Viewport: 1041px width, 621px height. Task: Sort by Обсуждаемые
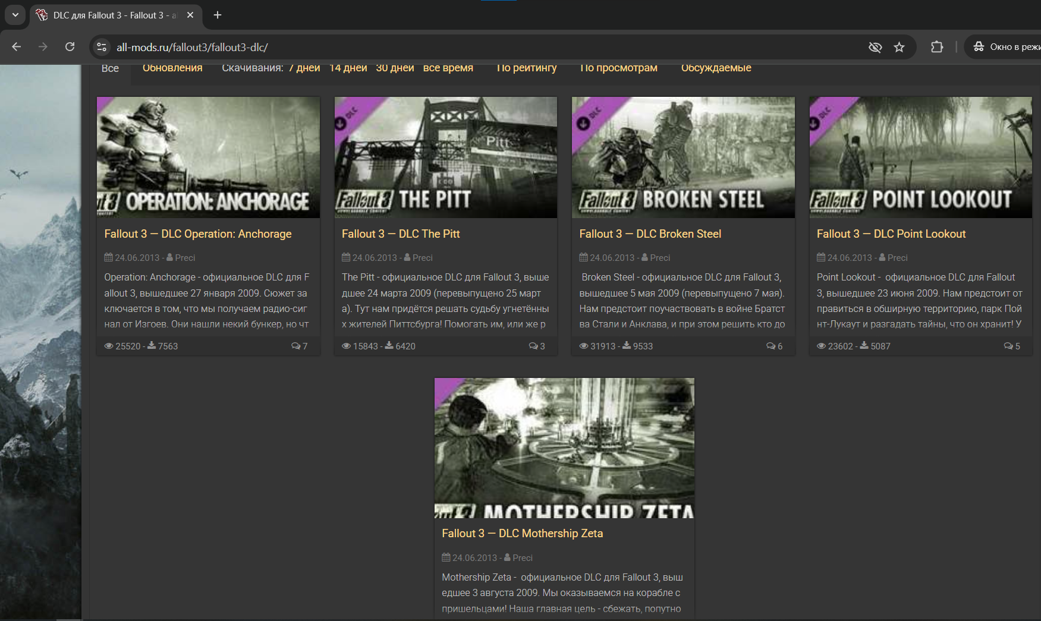[x=716, y=68]
